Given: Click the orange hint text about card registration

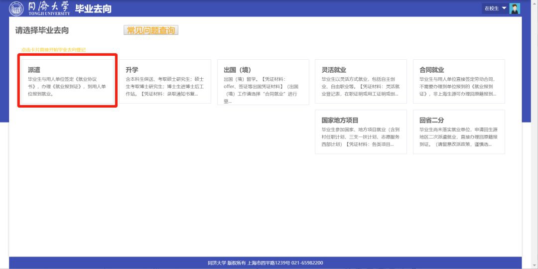Looking at the screenshot, I should pos(53,50).
